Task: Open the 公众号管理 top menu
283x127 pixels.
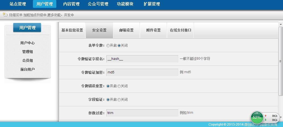Action: [x=98, y=4]
